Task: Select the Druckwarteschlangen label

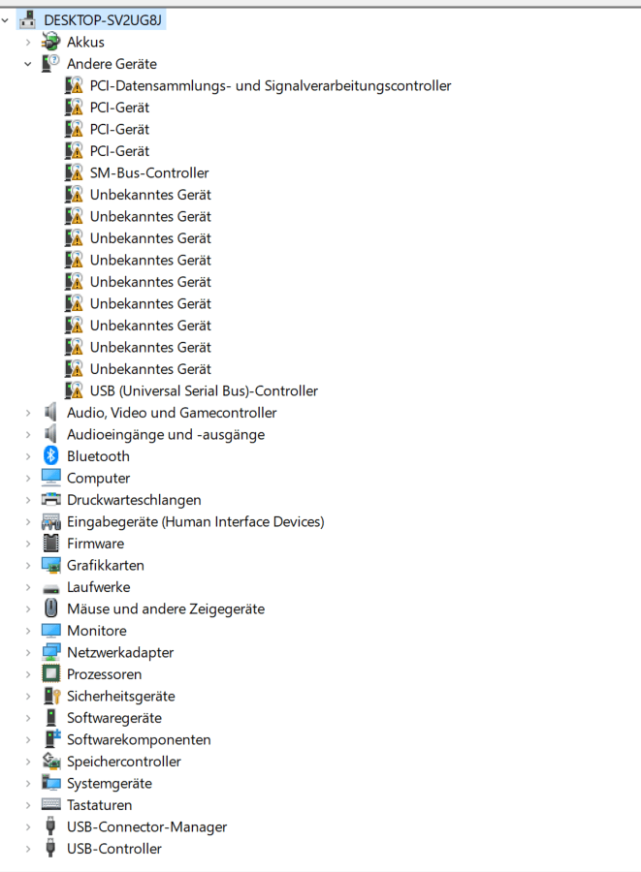Action: tap(134, 500)
